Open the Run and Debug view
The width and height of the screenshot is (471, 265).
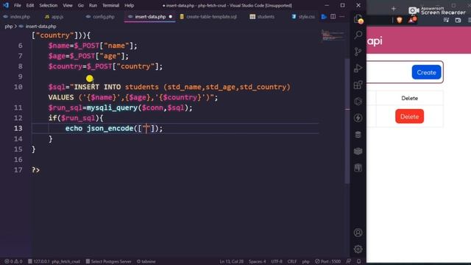tap(358, 68)
